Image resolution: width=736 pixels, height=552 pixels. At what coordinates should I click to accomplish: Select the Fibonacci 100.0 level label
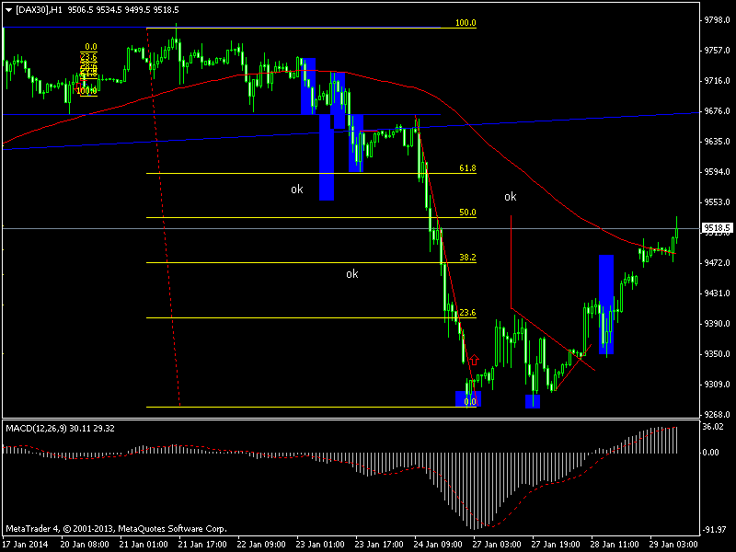[466, 23]
